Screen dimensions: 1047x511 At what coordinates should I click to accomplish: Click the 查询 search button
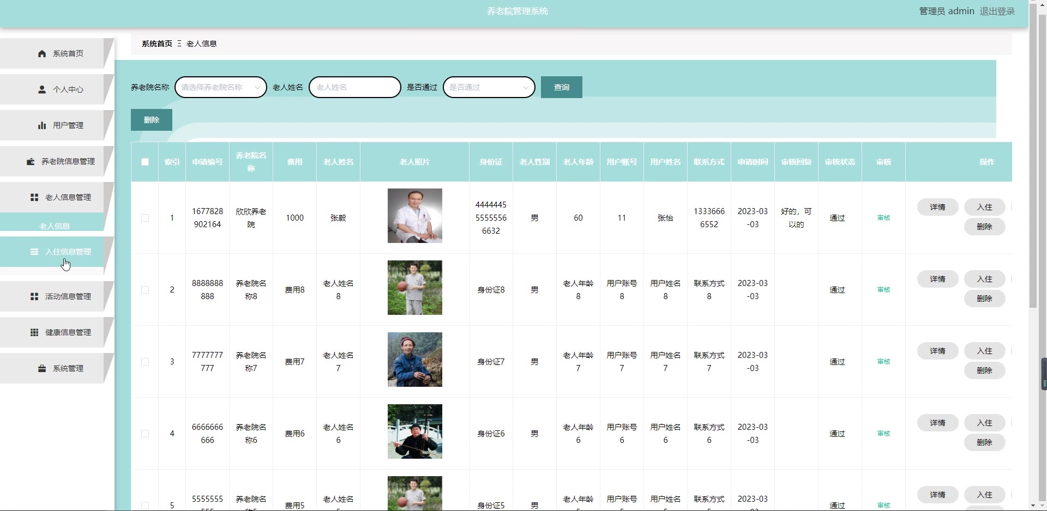click(561, 87)
